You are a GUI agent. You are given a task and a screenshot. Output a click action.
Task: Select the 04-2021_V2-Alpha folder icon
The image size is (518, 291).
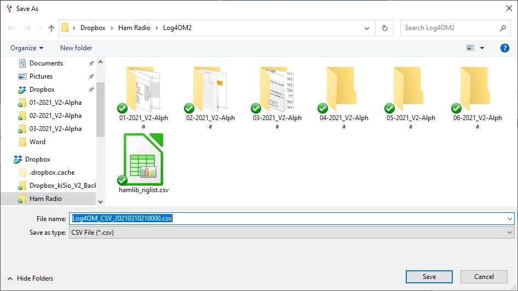(x=342, y=89)
